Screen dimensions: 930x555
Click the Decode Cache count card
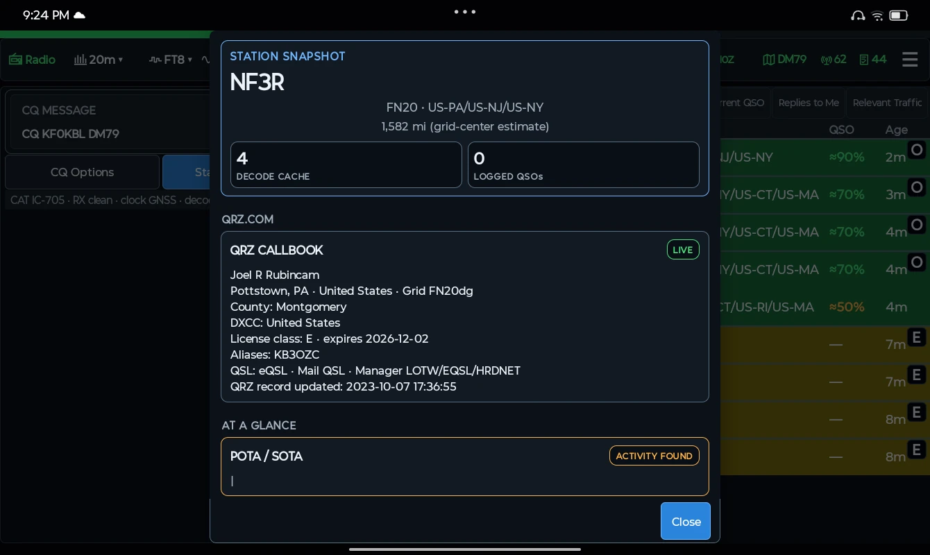(346, 164)
